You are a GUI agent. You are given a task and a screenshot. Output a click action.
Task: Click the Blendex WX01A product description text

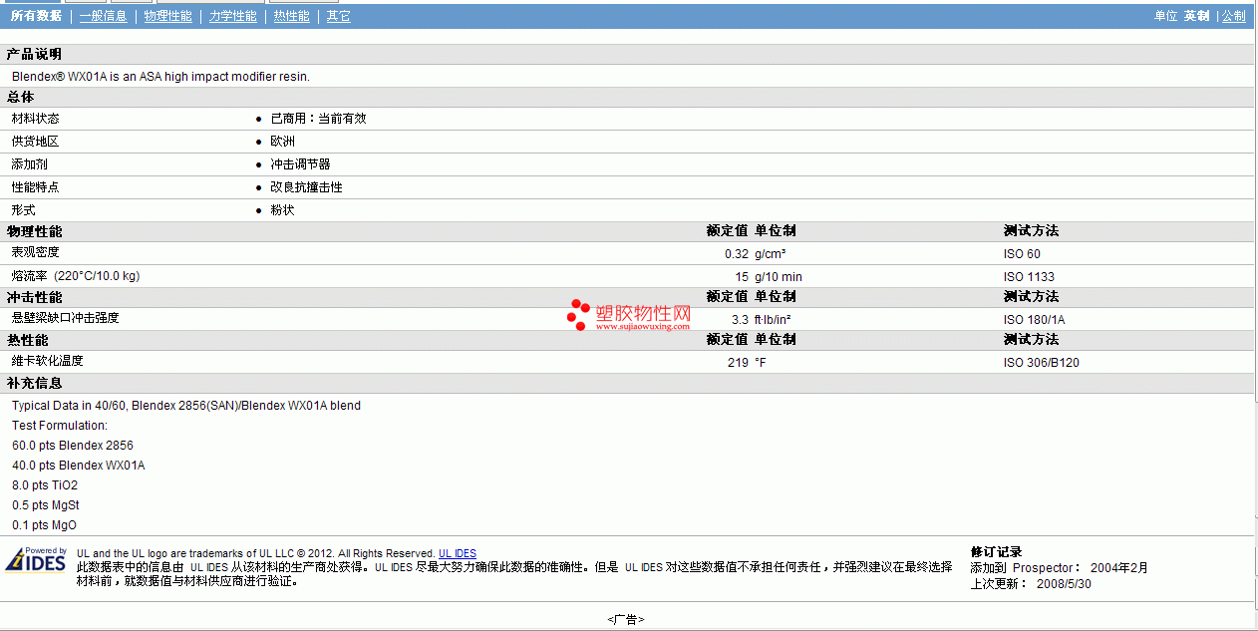coord(160,76)
